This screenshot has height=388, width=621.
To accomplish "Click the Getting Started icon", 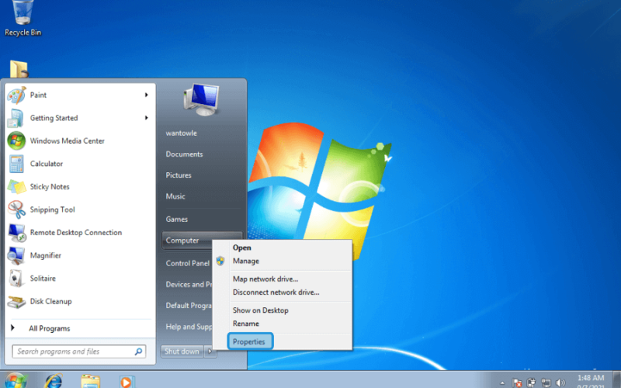I will [x=16, y=119].
